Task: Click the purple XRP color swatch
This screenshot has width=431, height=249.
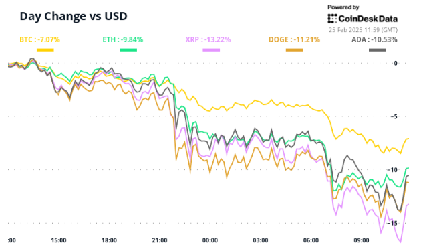Action: click(x=211, y=50)
